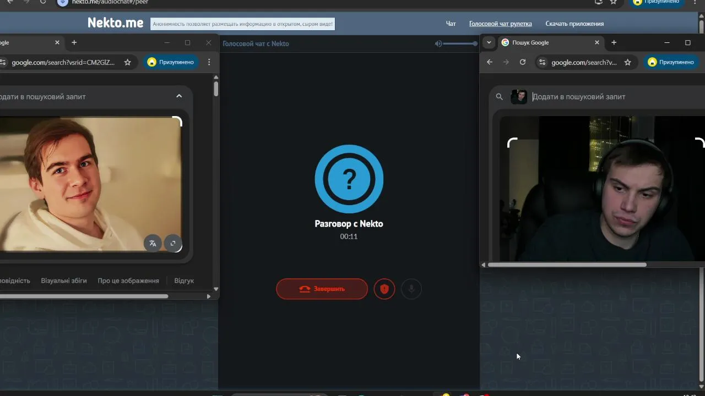Viewport: 705px width, 396px height.
Task: Click the scroll left arrow in right window
Action: (484, 265)
